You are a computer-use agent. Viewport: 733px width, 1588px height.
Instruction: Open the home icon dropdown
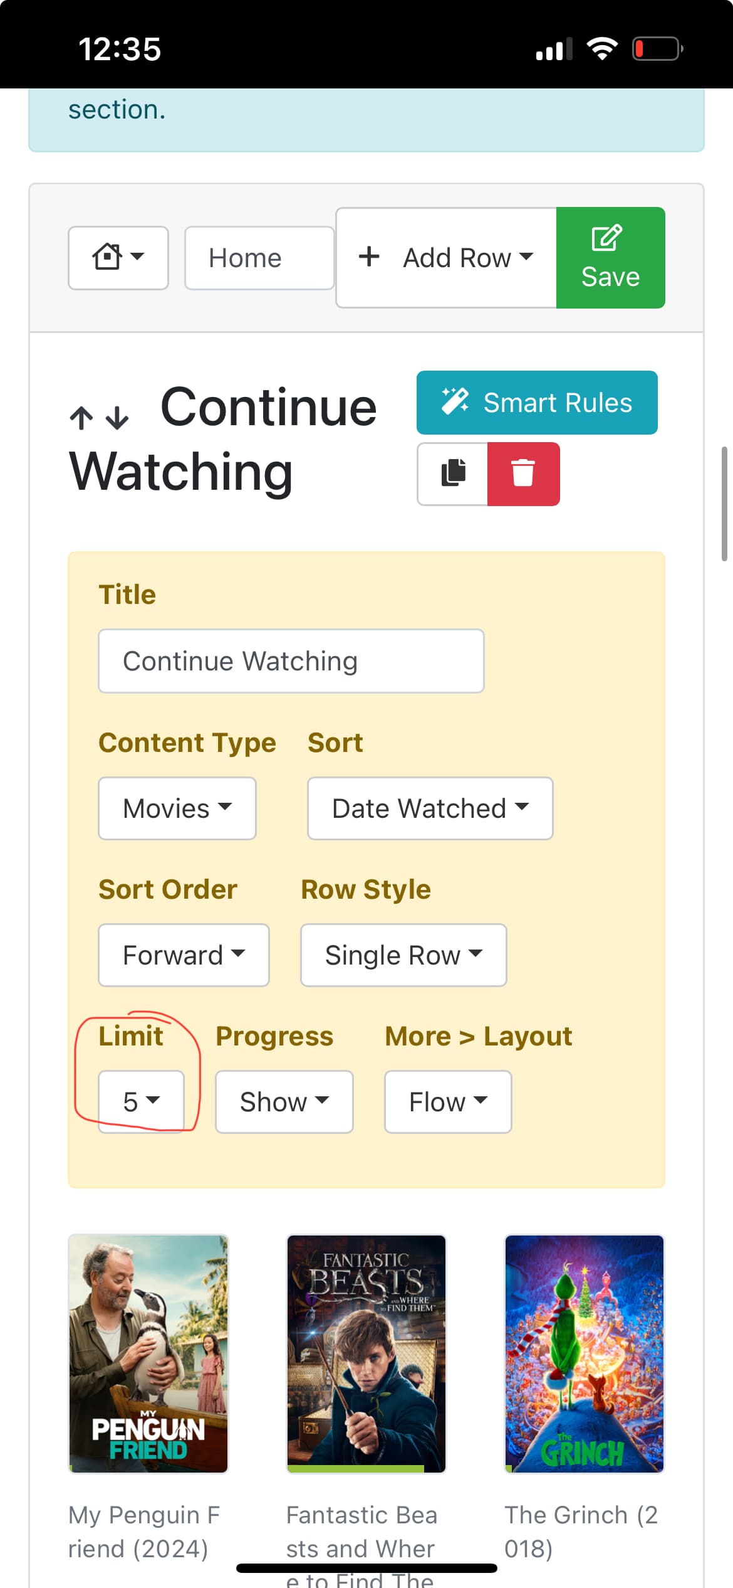coord(118,258)
